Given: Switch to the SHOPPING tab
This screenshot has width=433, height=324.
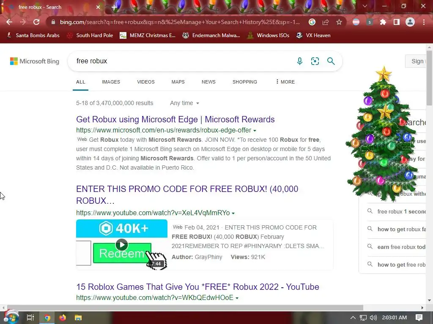Looking at the screenshot, I should click(x=245, y=82).
